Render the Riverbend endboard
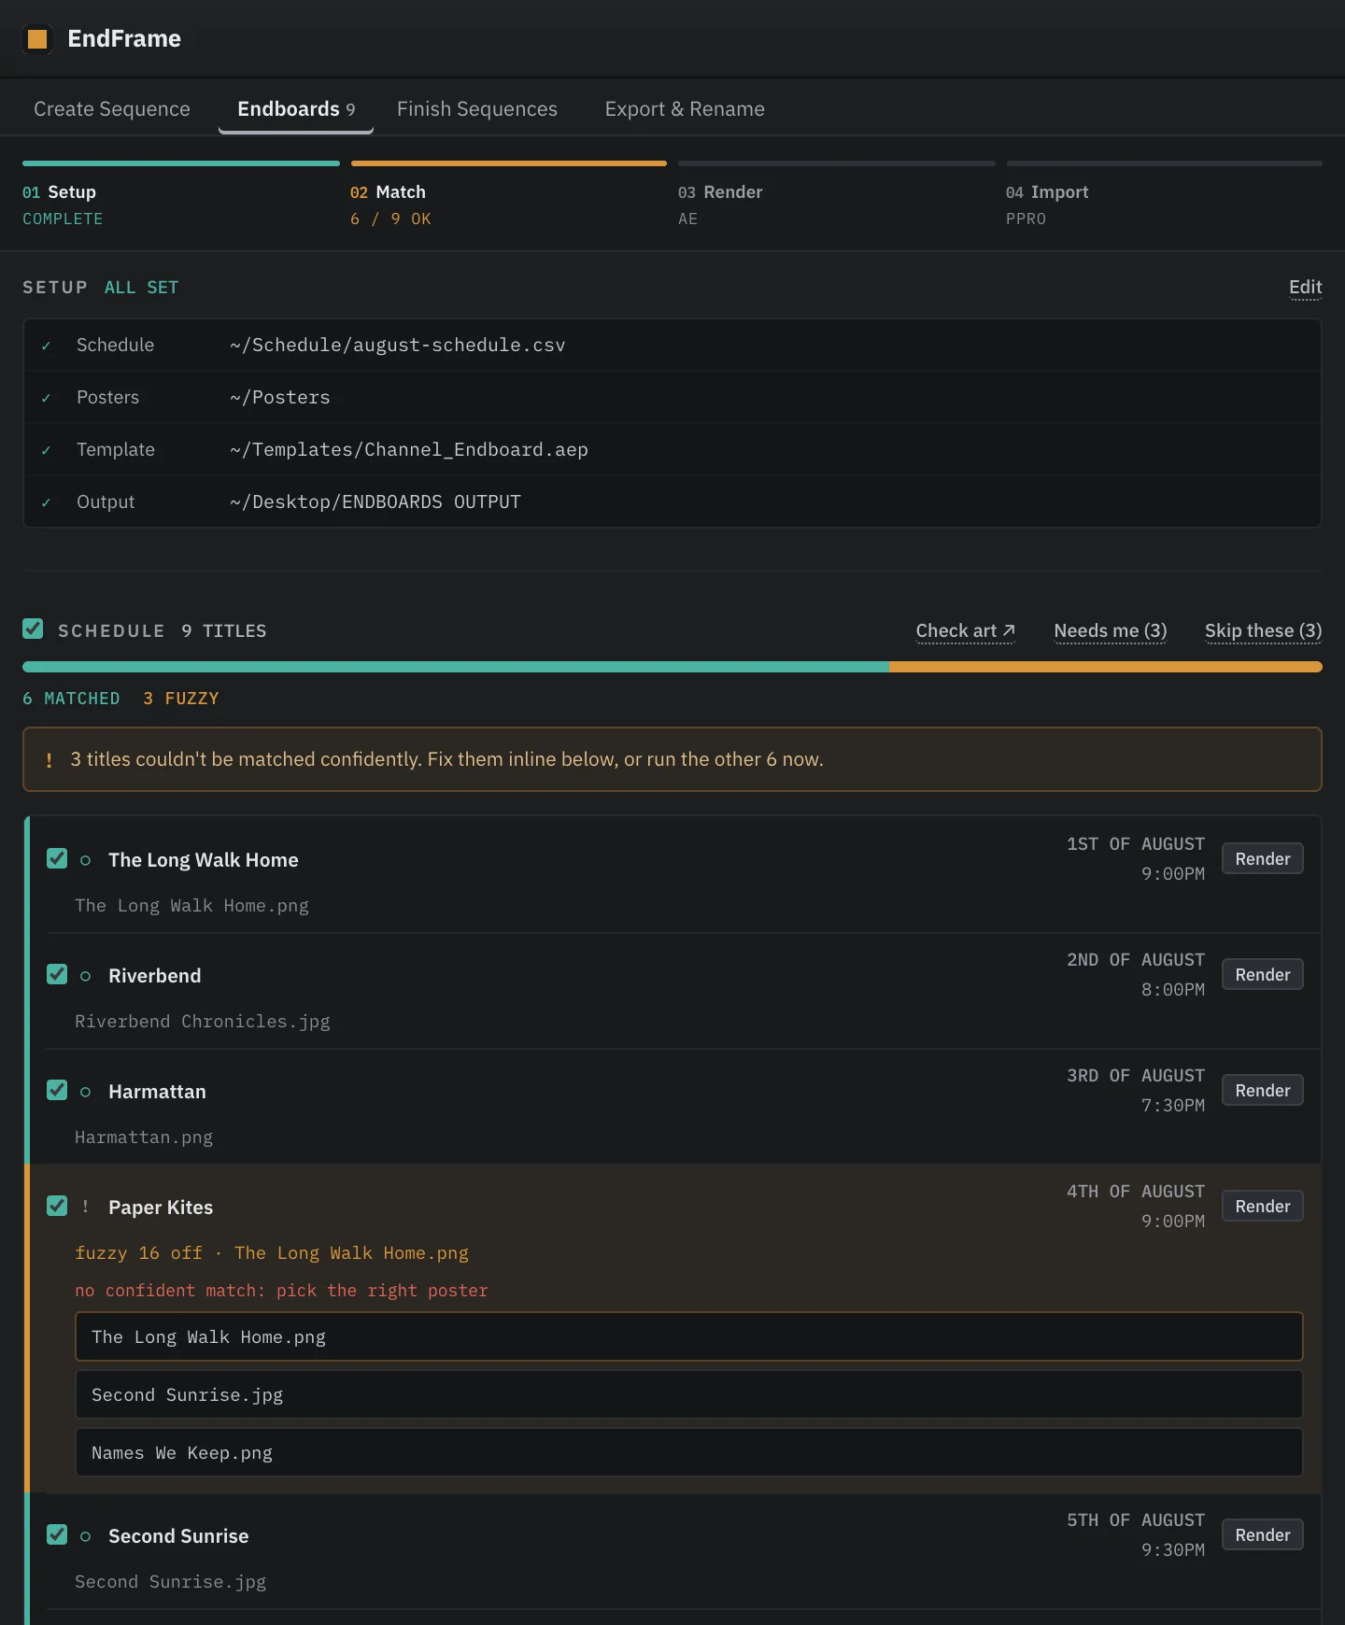This screenshot has height=1625, width=1345. pyautogui.click(x=1262, y=975)
